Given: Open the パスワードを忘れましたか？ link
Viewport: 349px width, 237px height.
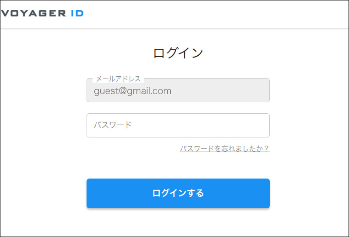Looking at the screenshot, I should tap(224, 149).
